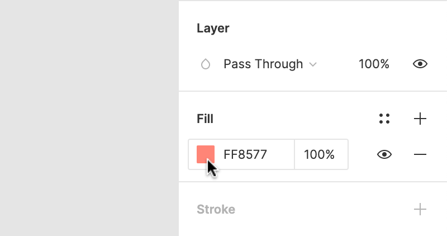Select the FF8577 hex color field
The image size is (447, 236).
(x=245, y=154)
